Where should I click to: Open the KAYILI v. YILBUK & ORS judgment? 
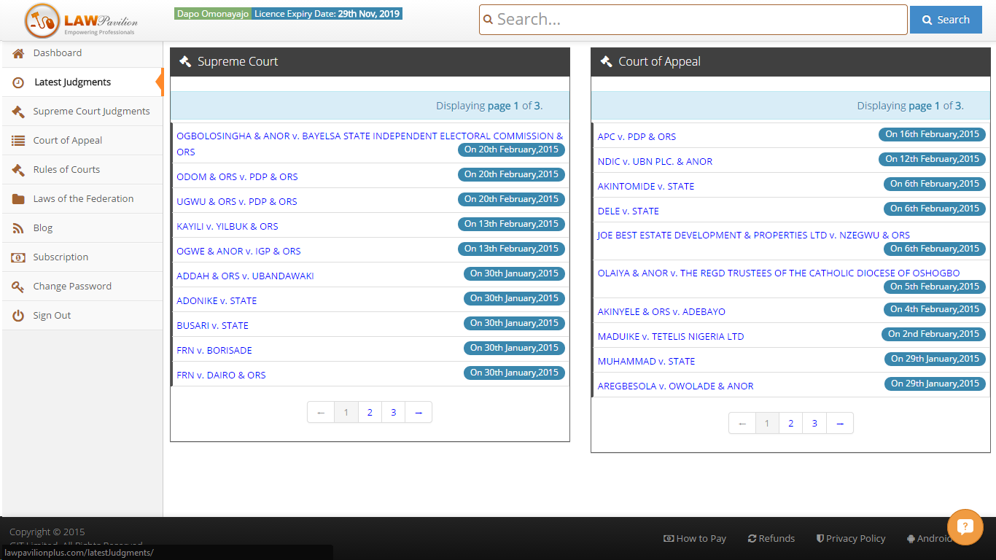[x=227, y=227]
